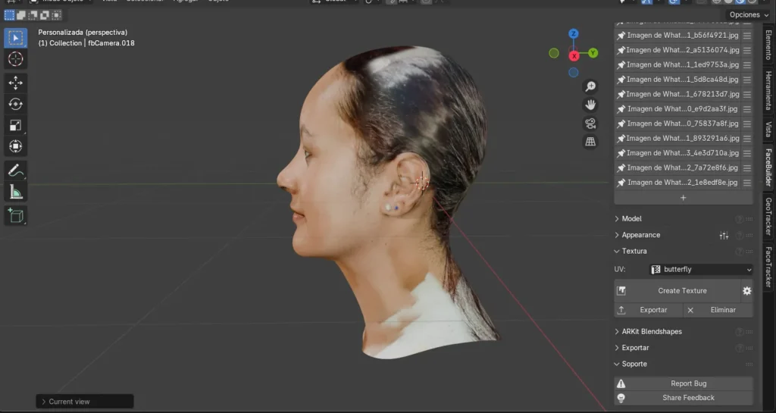Expand the ARKit Blendshapes panel
Image resolution: width=776 pixels, height=413 pixels.
[x=651, y=331]
